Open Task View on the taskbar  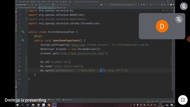click(x=28, y=105)
